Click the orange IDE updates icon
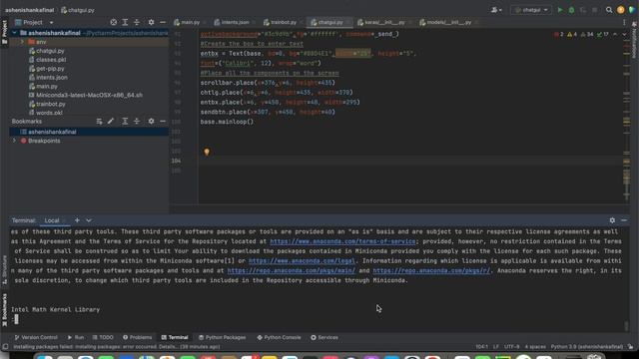Image resolution: width=639 pixels, height=359 pixels. tap(621, 10)
